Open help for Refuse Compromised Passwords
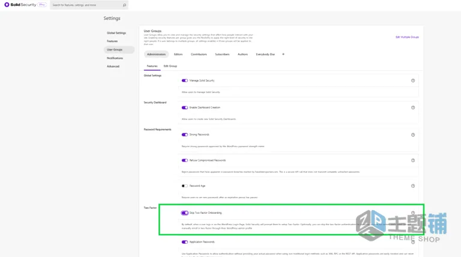 coord(413,160)
